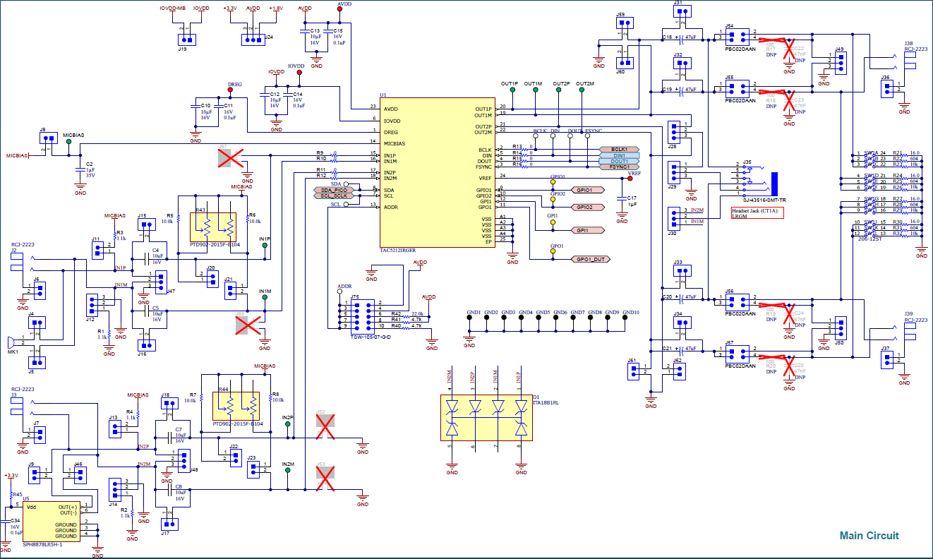This screenshot has height=559, width=933.
Task: Open the GPO1_OUT net label
Action: click(591, 259)
